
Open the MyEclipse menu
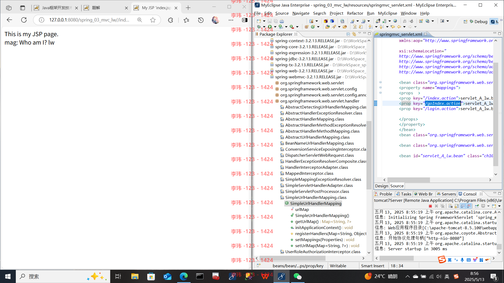(x=387, y=13)
